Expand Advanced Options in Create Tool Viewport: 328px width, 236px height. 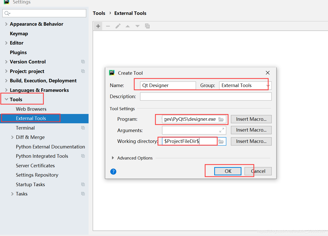(113, 158)
